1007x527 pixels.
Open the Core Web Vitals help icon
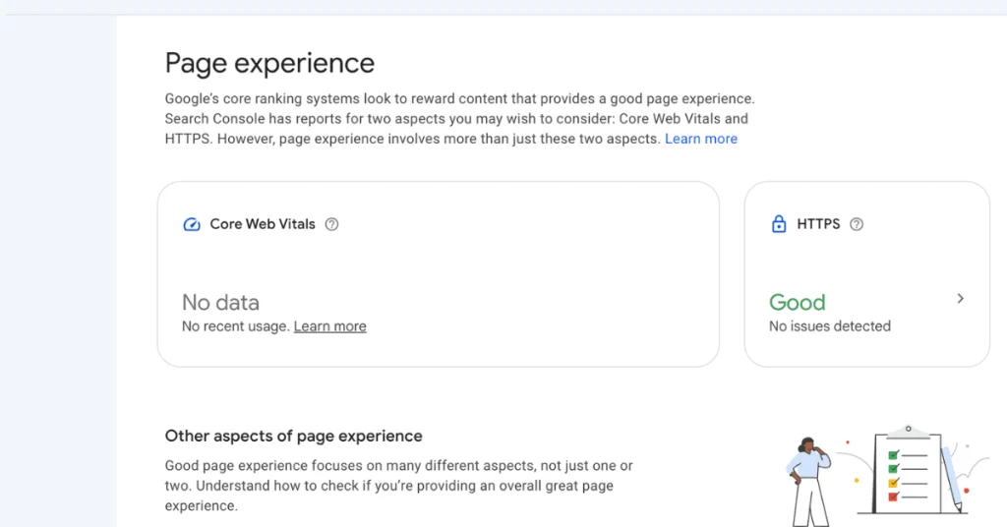pyautogui.click(x=331, y=224)
